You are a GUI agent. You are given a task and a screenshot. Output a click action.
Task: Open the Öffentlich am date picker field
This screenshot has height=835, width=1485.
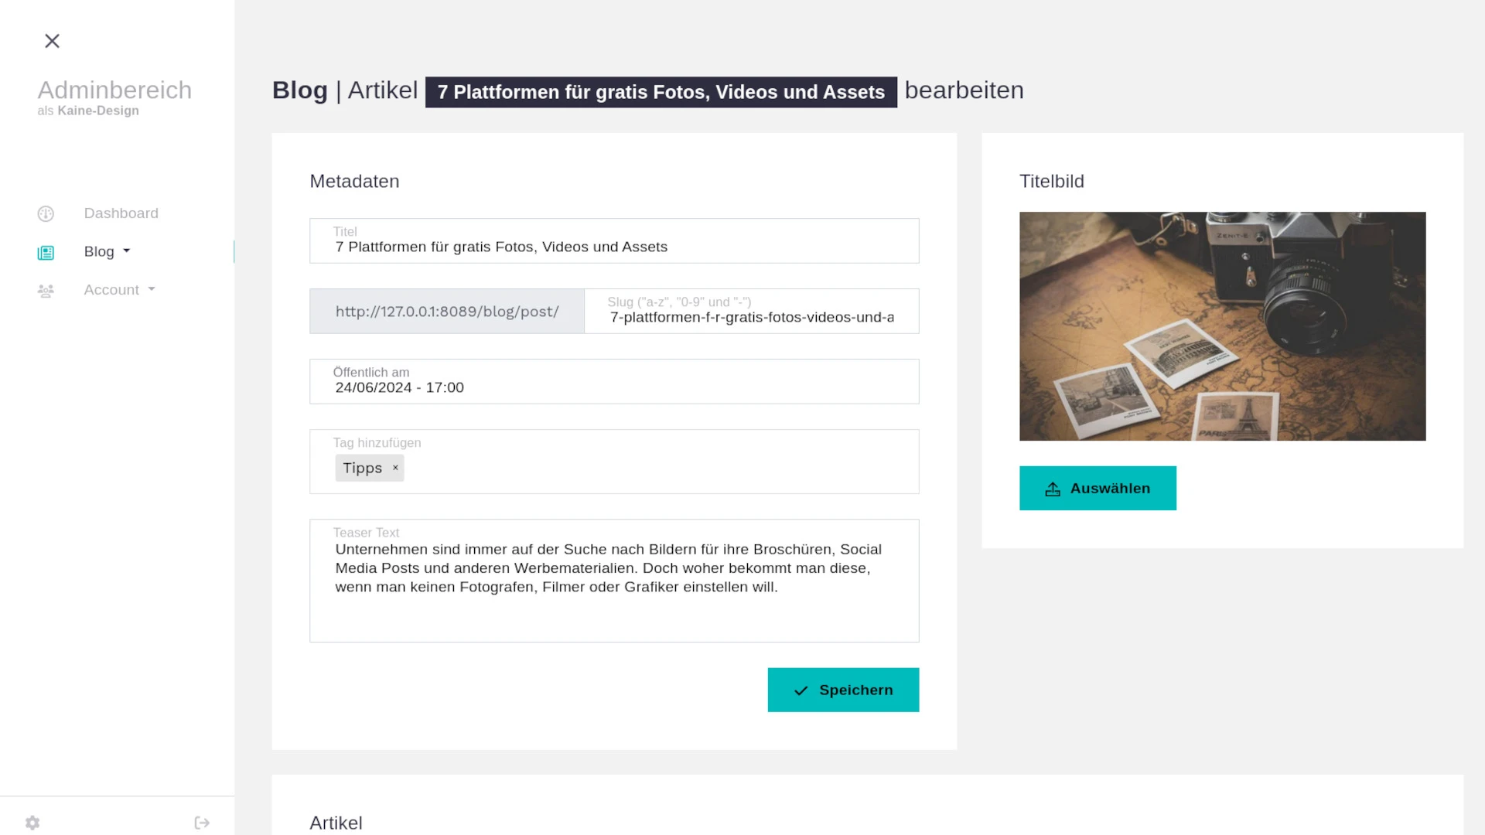pyautogui.click(x=613, y=381)
